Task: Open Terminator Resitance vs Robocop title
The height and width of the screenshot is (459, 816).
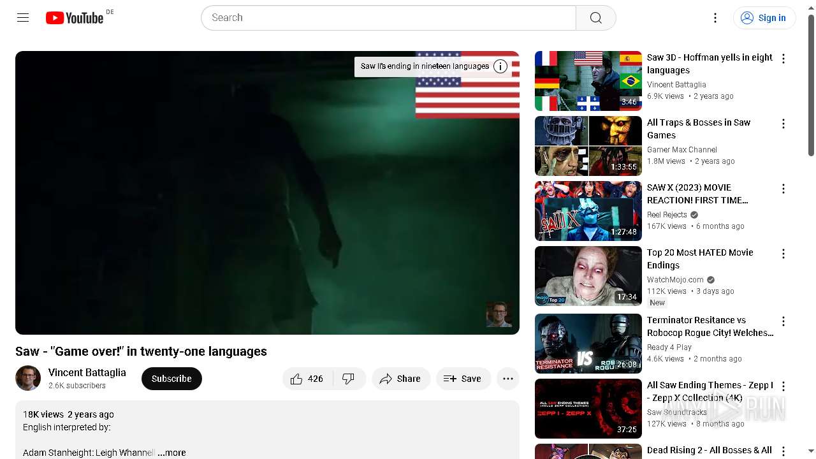Action: point(710,326)
